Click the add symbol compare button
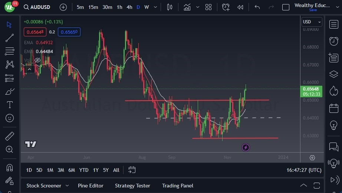This screenshot has height=193, width=342. point(63,7)
